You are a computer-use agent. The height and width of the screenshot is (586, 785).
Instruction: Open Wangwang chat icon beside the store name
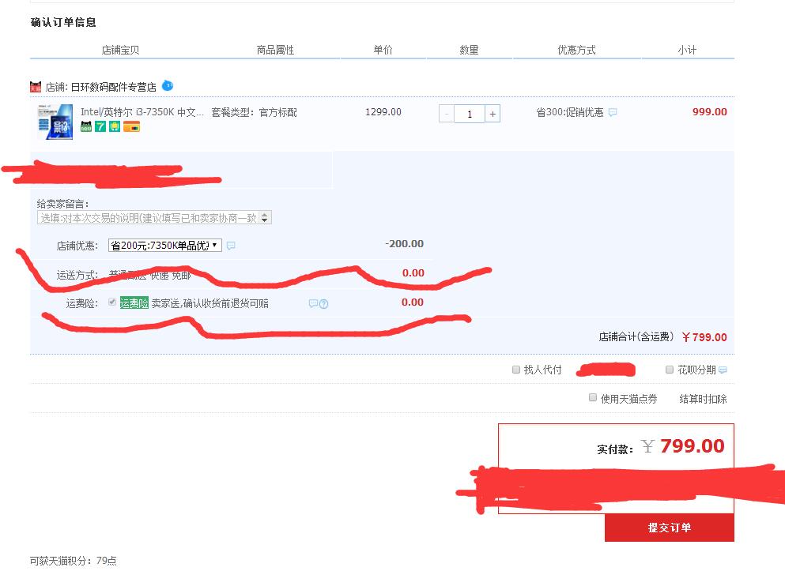pyautogui.click(x=167, y=85)
